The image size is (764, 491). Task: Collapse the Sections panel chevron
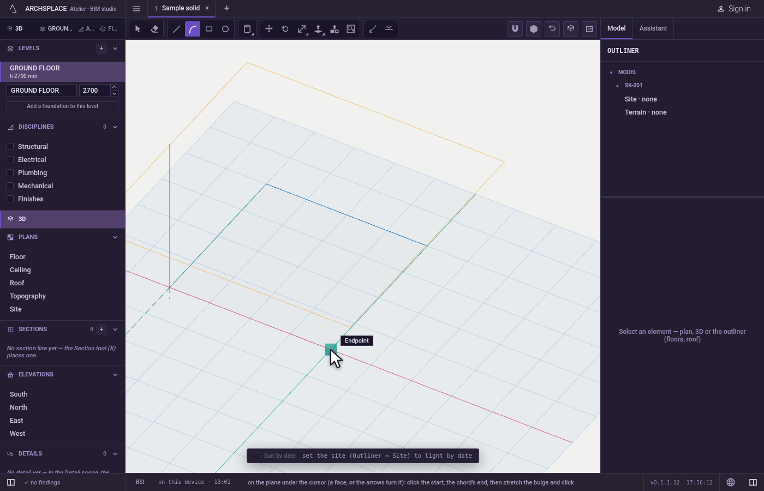[x=115, y=330]
